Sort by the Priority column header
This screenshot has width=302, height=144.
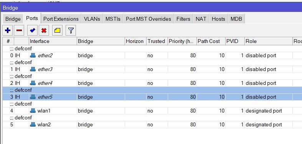pos(182,41)
